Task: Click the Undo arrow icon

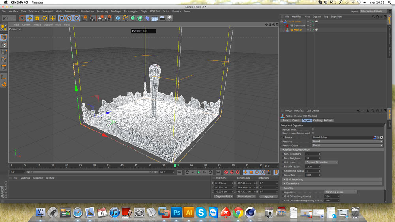Action: tap(6, 18)
